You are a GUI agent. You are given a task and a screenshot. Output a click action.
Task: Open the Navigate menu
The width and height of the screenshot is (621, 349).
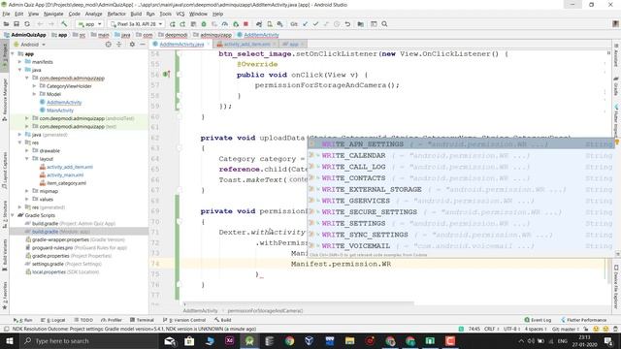tap(53, 14)
